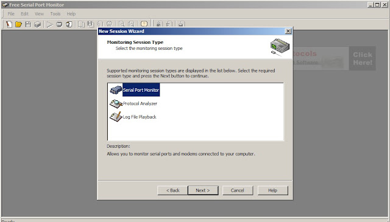Maximize the Free Serial Port Monitor window
Viewport: 390px width, 222px height.
point(377,5)
